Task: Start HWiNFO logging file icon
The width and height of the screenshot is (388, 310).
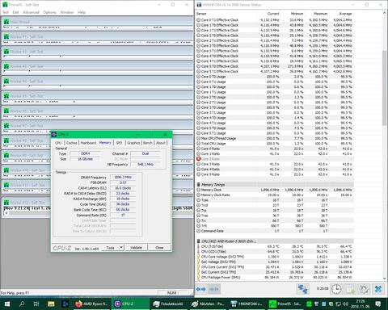Action: [350, 289]
